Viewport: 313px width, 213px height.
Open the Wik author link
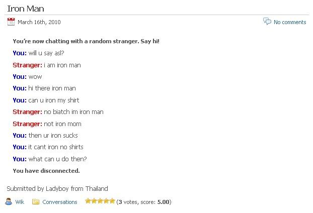[x=20, y=202]
